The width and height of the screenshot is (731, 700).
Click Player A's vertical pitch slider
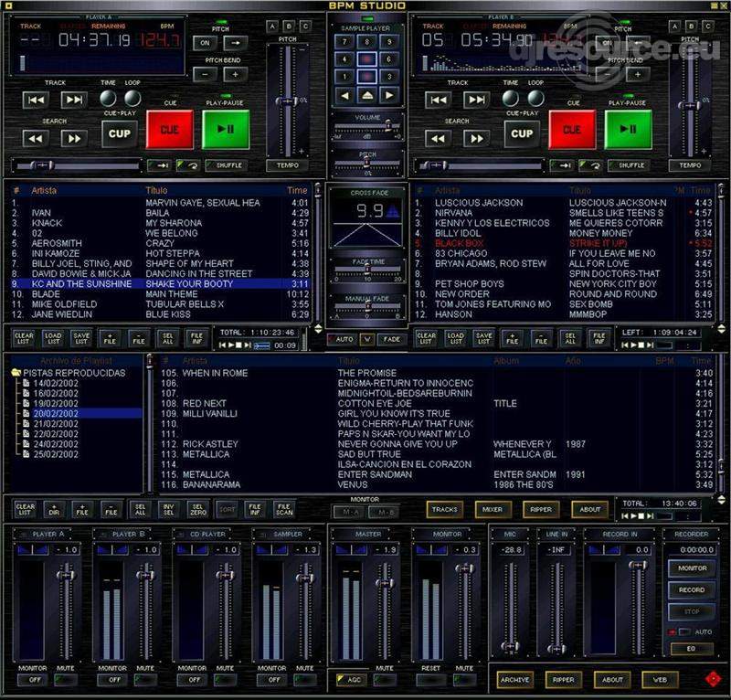click(x=288, y=101)
